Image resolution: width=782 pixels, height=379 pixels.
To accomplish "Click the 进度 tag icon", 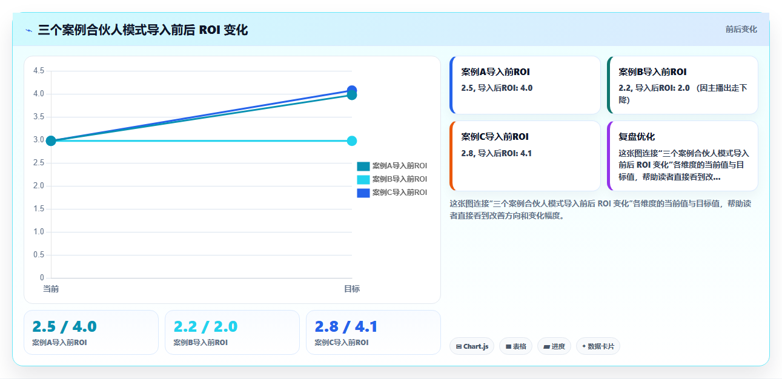I will 547,346.
